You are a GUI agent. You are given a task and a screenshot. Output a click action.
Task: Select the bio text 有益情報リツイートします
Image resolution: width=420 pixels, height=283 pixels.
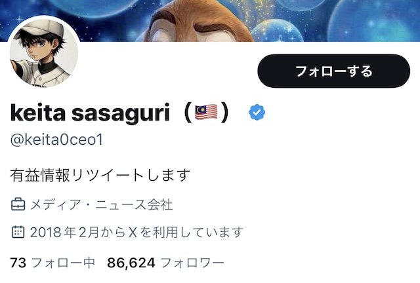(100, 175)
